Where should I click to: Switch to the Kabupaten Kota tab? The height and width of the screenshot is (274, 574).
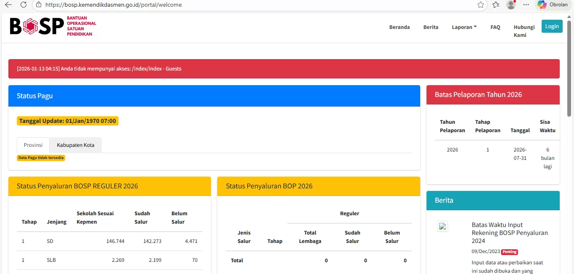[x=76, y=145]
